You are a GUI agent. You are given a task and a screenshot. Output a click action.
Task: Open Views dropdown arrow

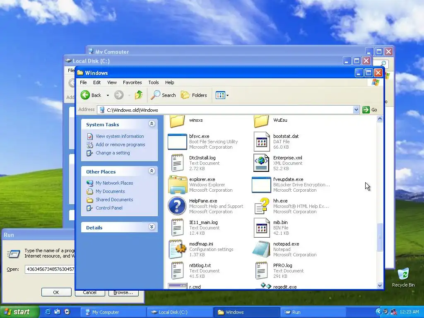pos(227,95)
